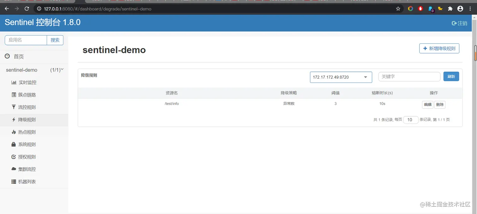The height and width of the screenshot is (214, 477).
Task: Click the browser back arrow
Action: (x=7, y=9)
